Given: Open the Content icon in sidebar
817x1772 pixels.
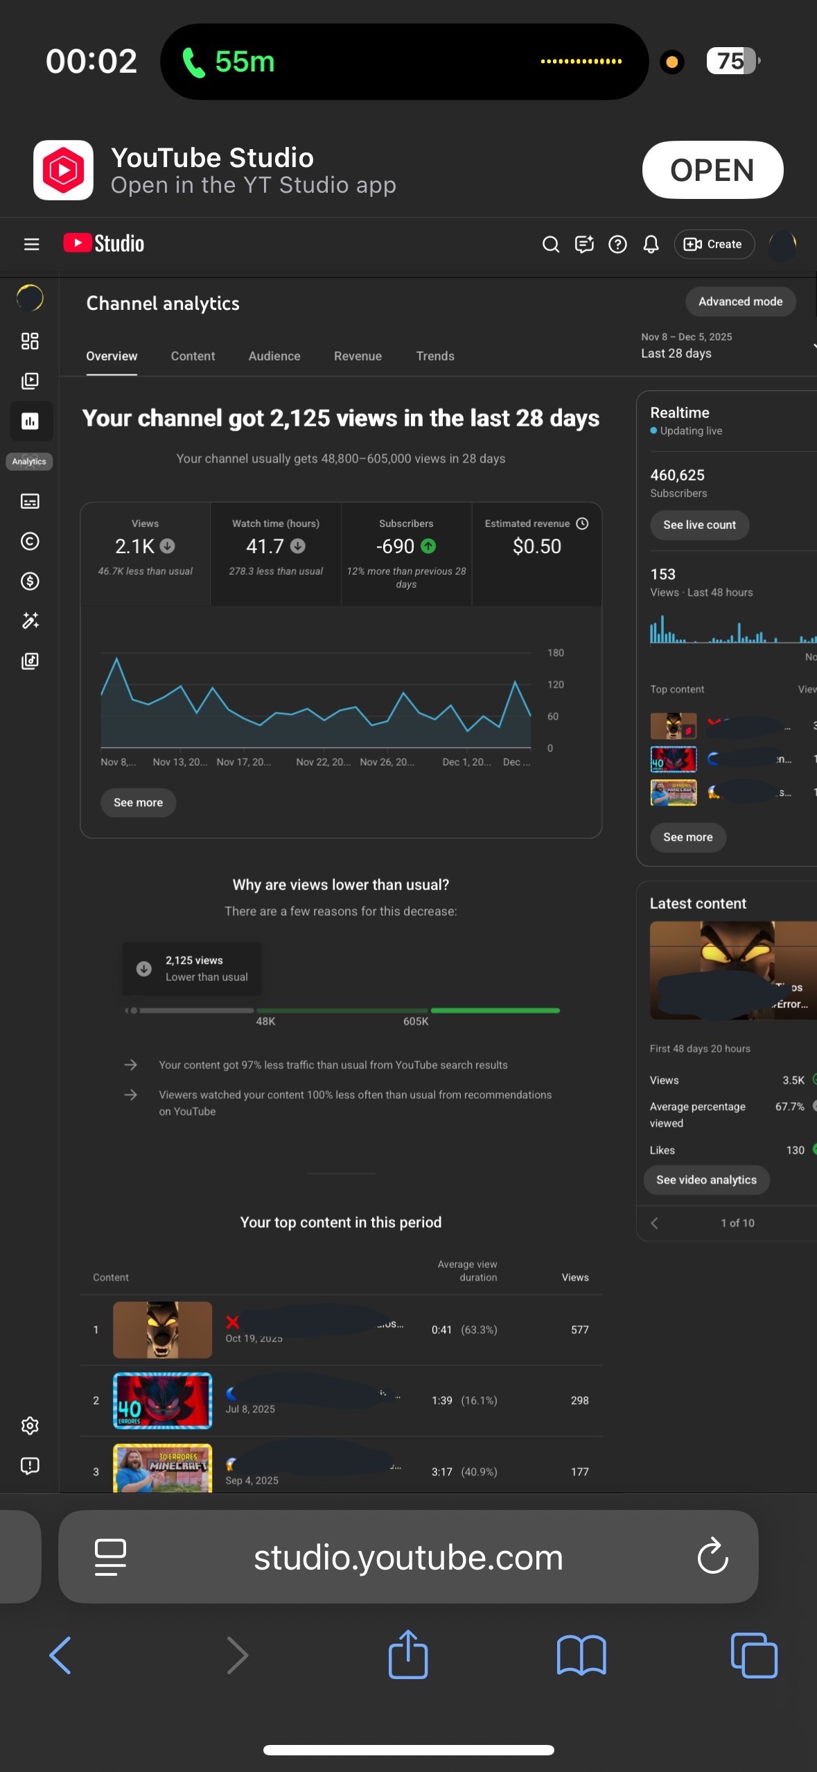Looking at the screenshot, I should pos(30,381).
